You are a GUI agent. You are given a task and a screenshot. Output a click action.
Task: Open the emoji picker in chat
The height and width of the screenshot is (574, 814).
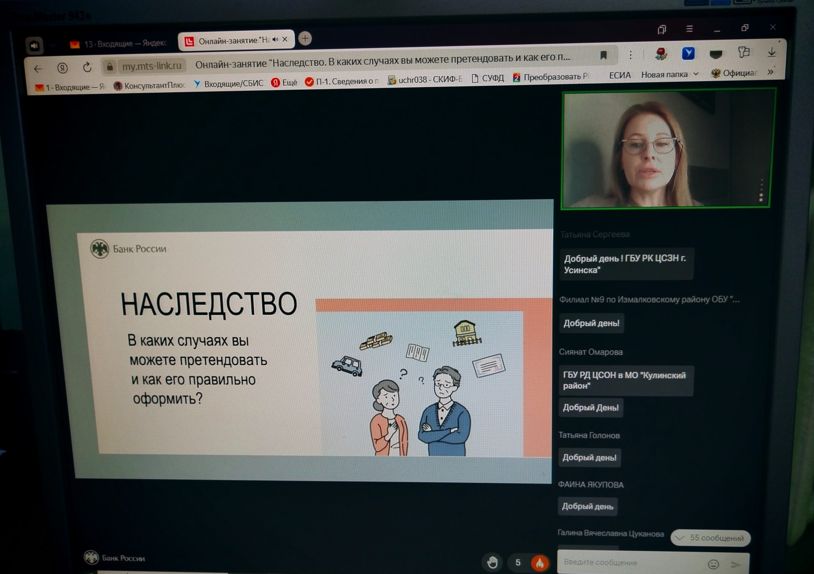713,564
